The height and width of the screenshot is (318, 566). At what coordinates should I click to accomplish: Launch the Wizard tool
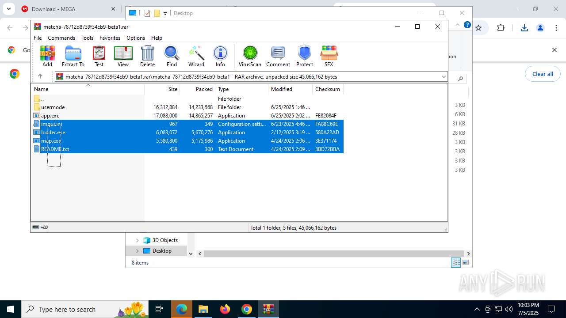(196, 56)
